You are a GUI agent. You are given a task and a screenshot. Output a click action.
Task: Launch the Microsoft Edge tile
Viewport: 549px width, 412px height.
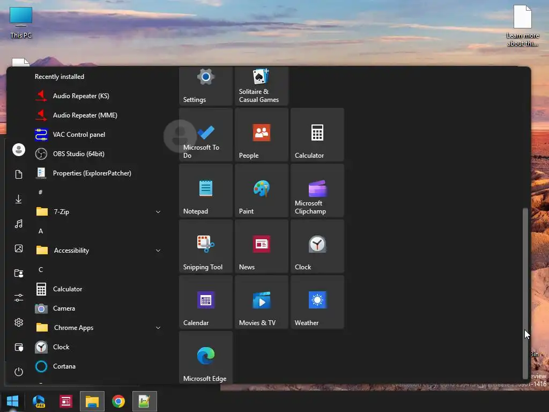(205, 357)
